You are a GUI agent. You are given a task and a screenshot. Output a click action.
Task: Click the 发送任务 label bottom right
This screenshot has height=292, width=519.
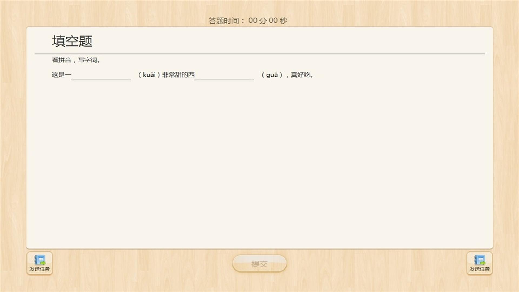pyautogui.click(x=480, y=269)
